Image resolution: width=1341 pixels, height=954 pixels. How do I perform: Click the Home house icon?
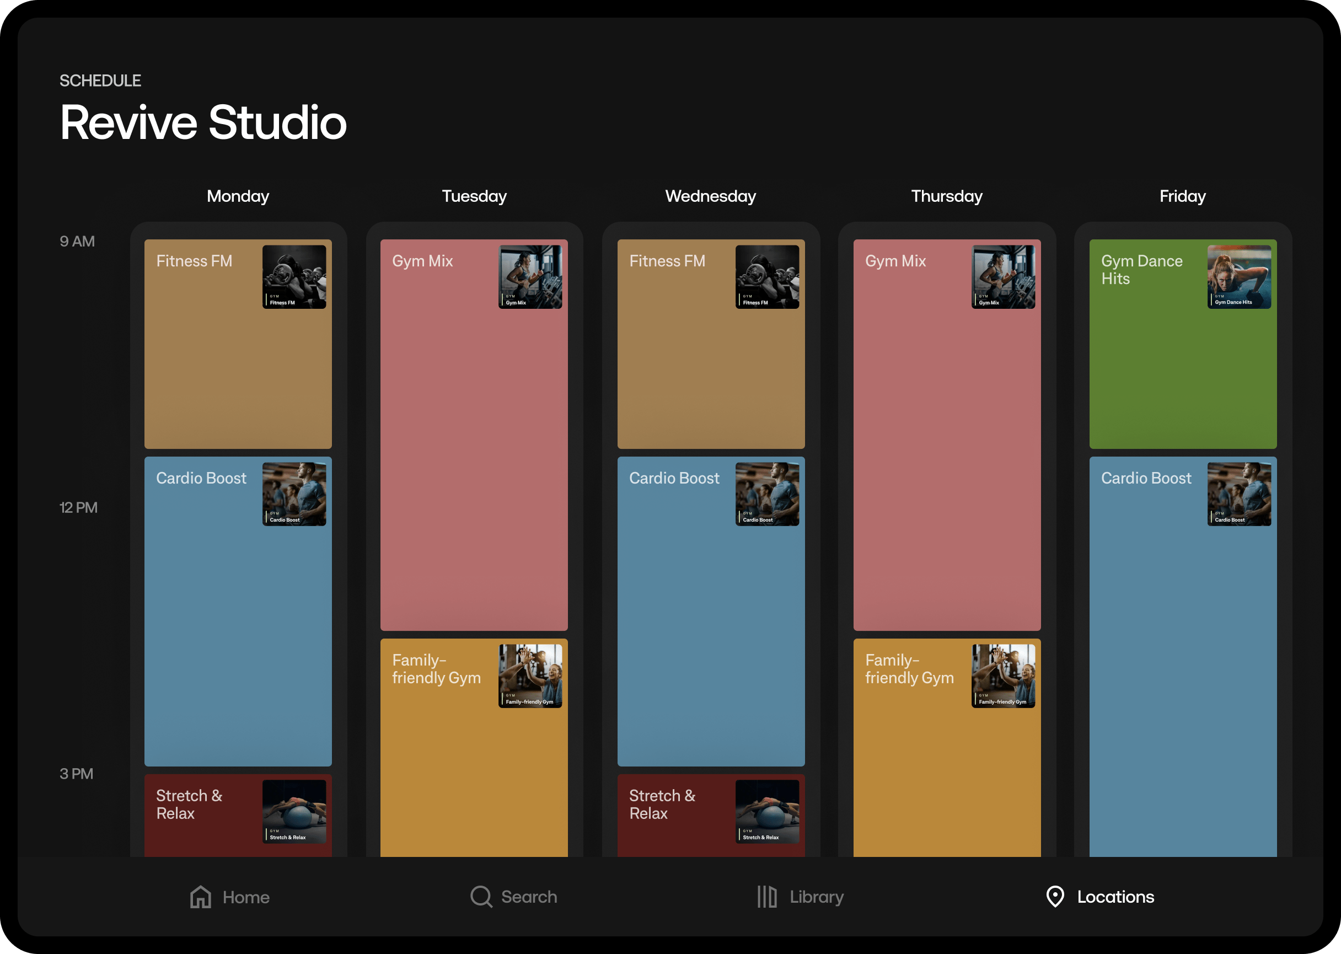200,897
